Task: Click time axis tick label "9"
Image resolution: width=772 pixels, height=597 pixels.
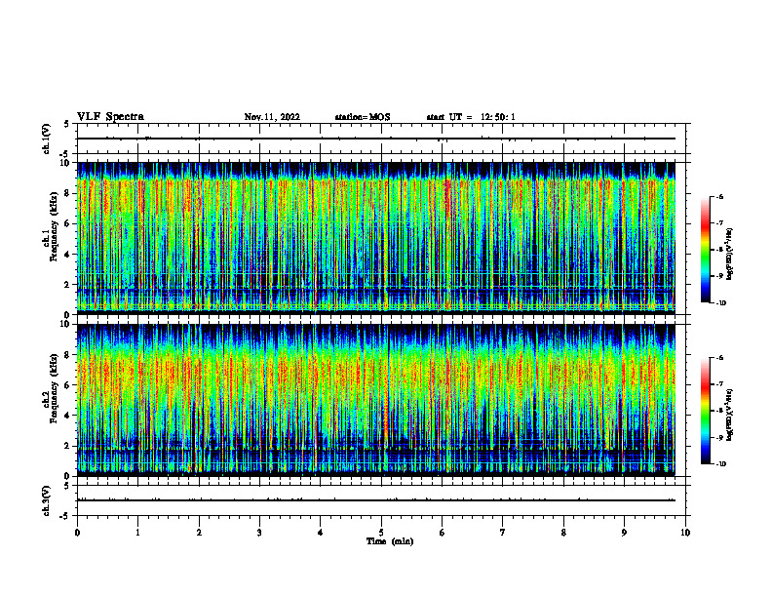Action: (624, 533)
